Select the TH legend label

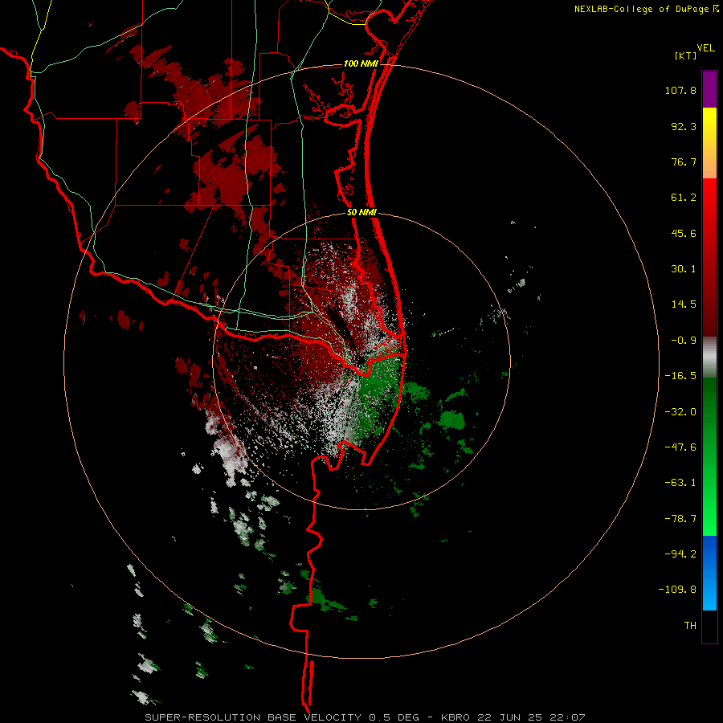pyautogui.click(x=690, y=625)
